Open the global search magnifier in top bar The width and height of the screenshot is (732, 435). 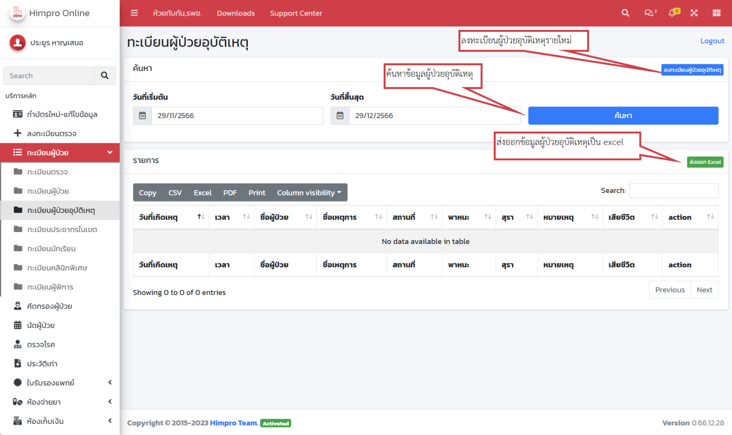pyautogui.click(x=625, y=13)
